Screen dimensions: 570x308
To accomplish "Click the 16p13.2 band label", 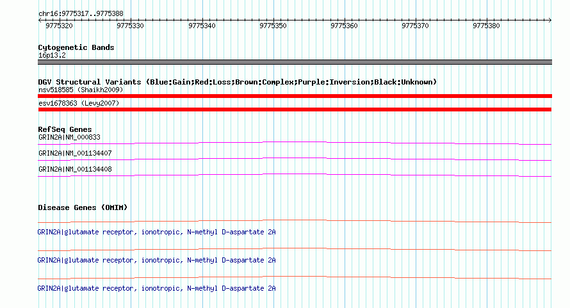I will point(52,55).
